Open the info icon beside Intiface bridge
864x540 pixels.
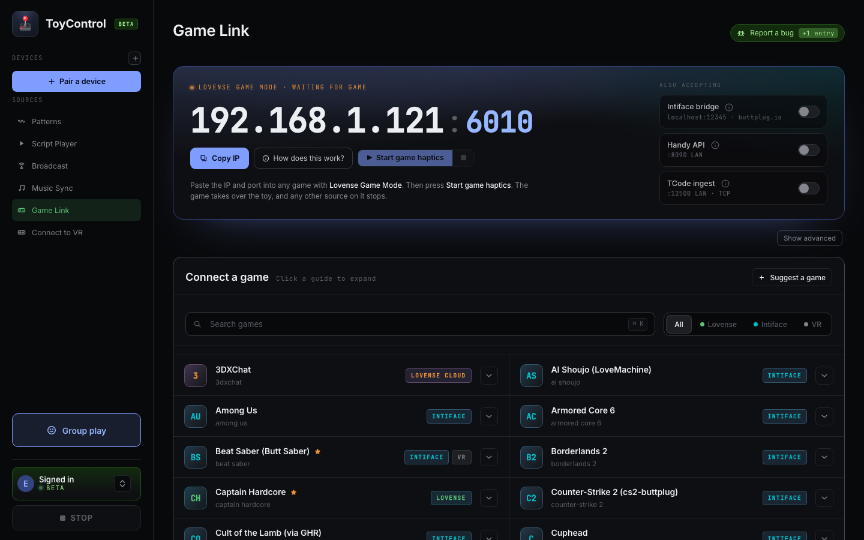click(x=729, y=107)
